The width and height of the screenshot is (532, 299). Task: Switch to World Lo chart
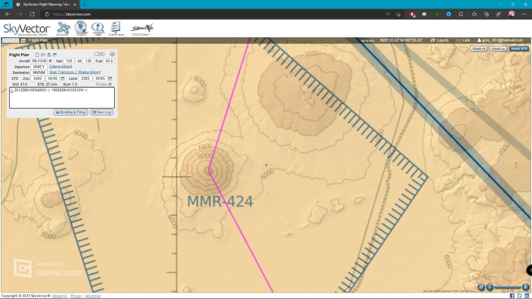pyautogui.click(x=498, y=49)
